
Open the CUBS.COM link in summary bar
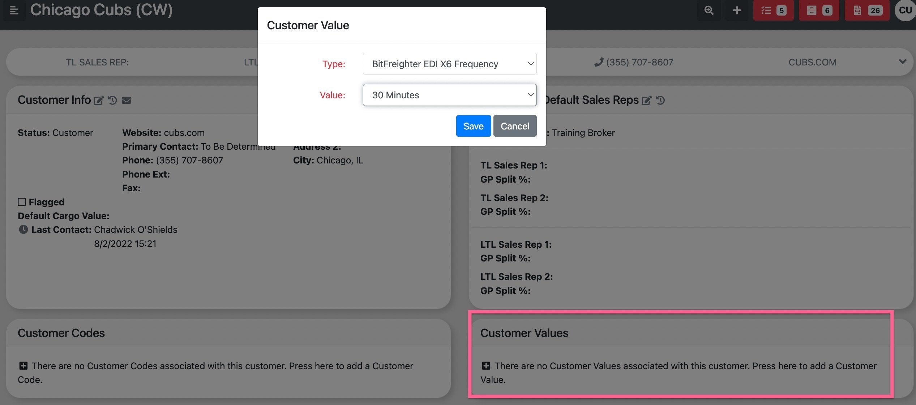tap(812, 62)
